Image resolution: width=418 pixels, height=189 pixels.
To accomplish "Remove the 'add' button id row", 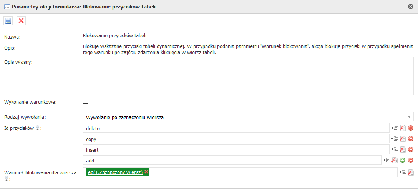I will pos(410,160).
